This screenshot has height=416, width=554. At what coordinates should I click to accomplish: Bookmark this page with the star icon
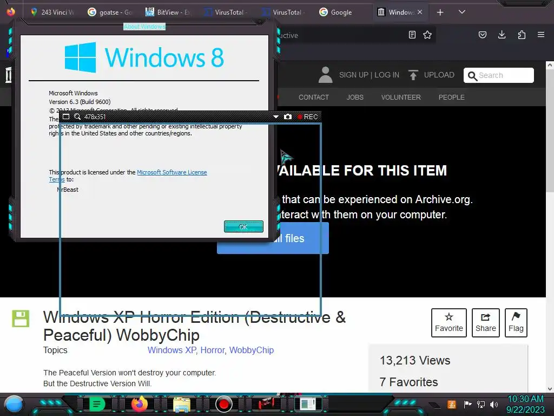coord(427,35)
